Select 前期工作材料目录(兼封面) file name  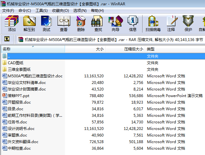point(35,115)
